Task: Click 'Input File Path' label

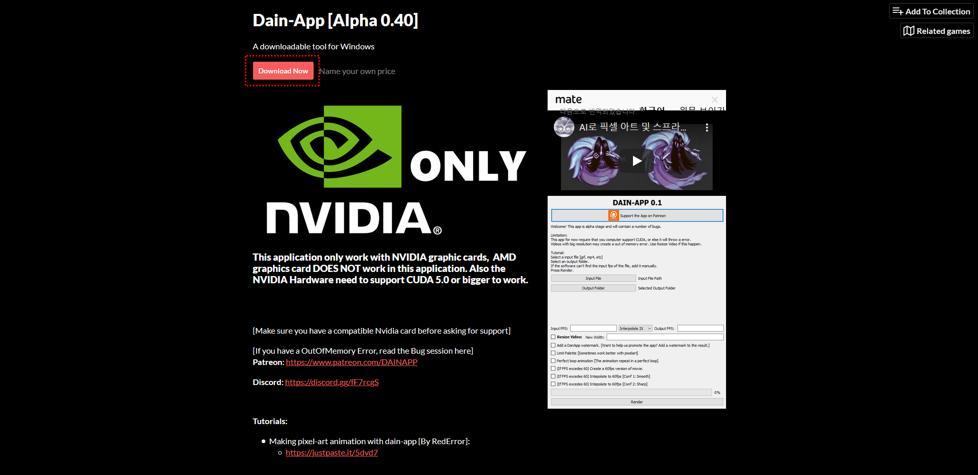Action: pyautogui.click(x=650, y=279)
